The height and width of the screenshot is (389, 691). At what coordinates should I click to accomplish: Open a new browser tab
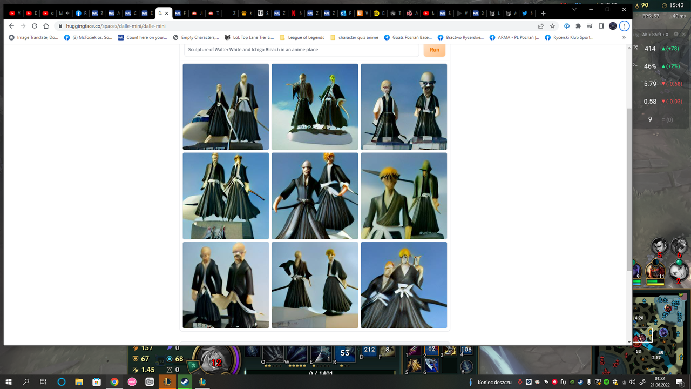pos(543,13)
